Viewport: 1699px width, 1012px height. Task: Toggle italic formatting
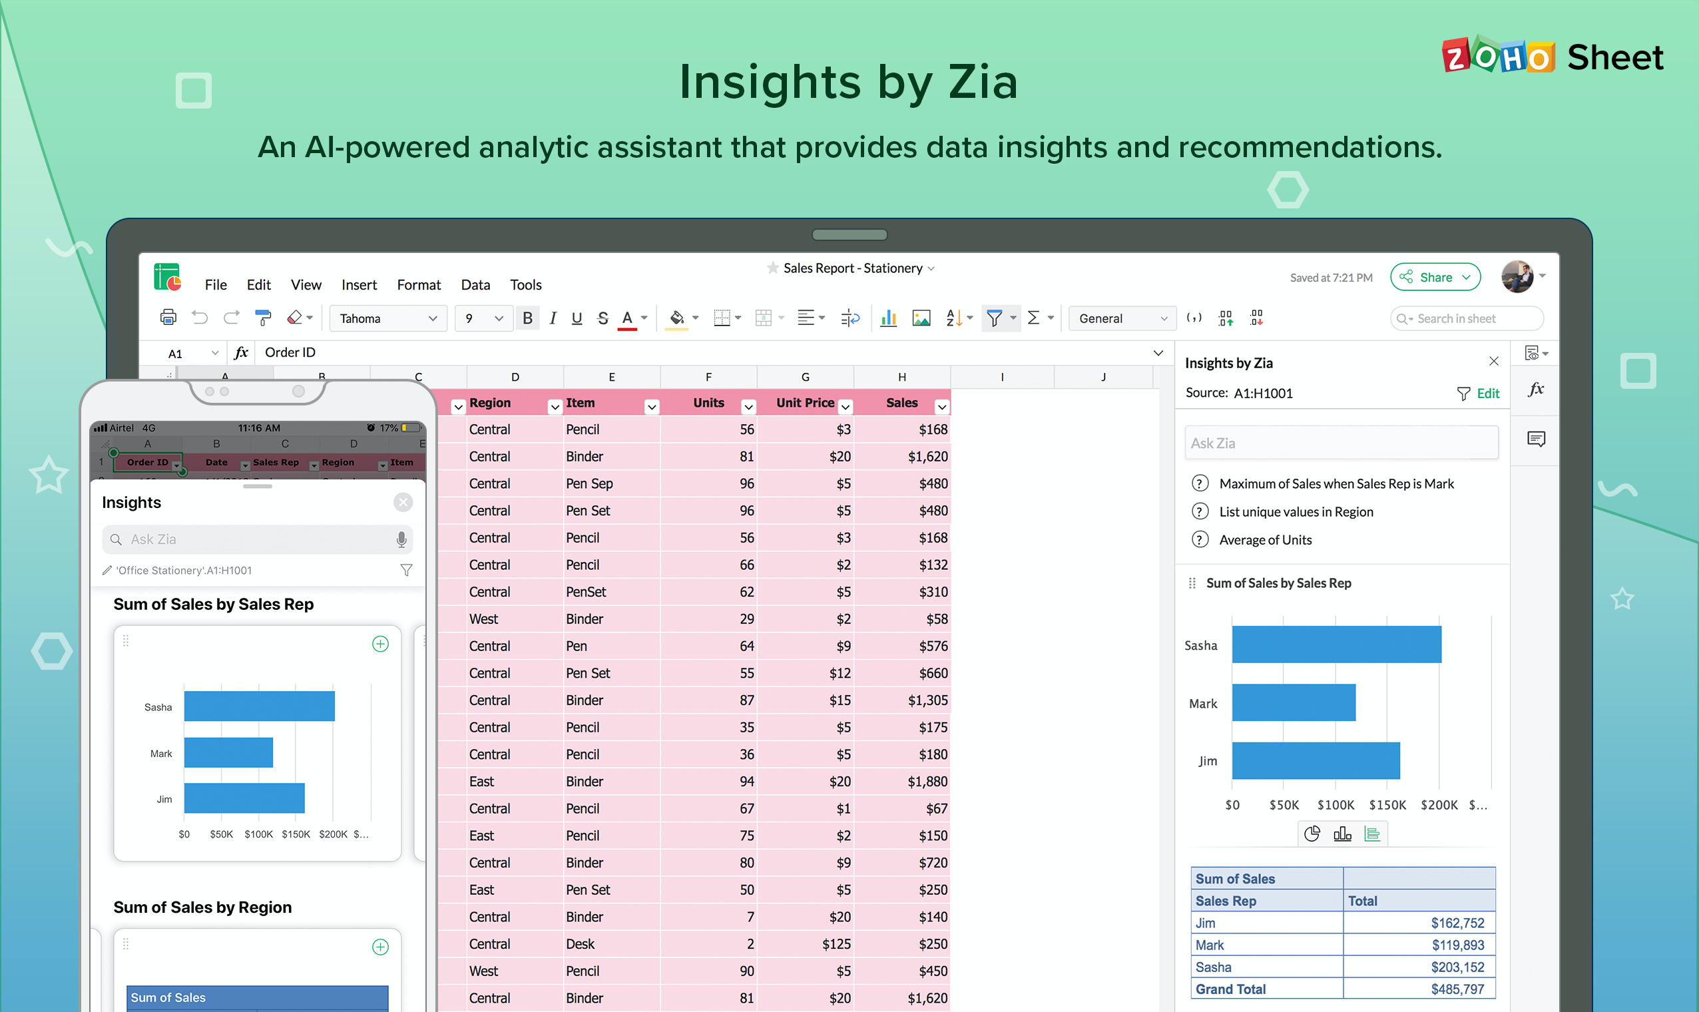[x=553, y=318]
